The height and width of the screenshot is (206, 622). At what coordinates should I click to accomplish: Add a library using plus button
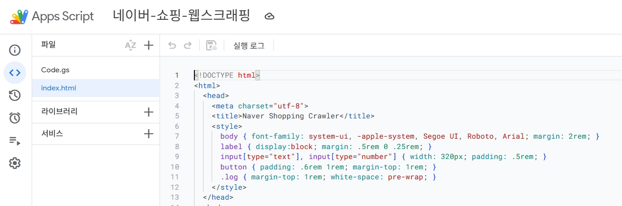pos(149,112)
